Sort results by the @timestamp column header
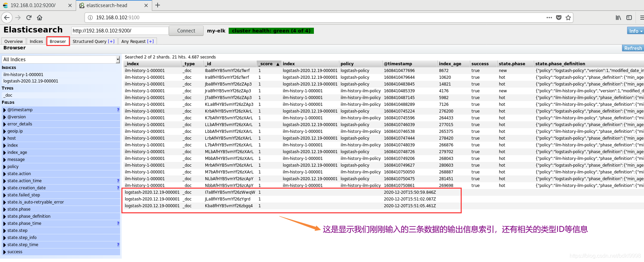 pos(410,64)
